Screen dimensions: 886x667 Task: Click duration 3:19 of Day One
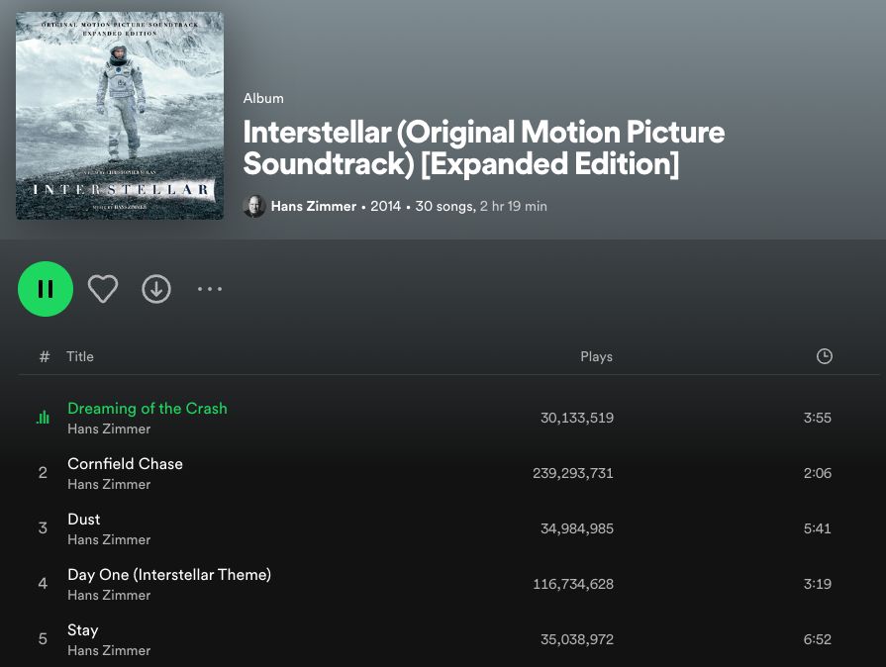(817, 584)
